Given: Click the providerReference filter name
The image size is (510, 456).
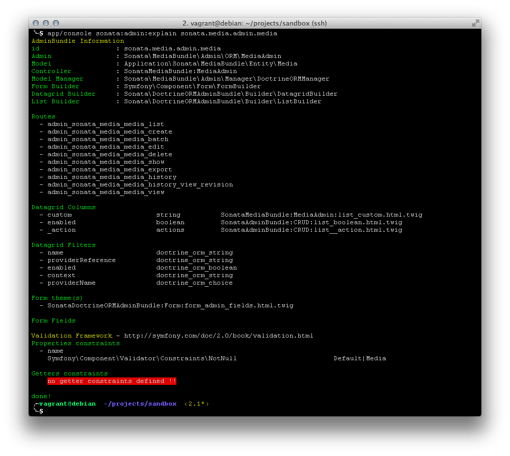Looking at the screenshot, I should tap(81, 260).
